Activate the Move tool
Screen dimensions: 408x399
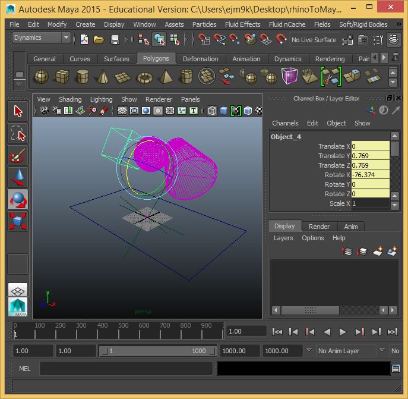coord(18,177)
